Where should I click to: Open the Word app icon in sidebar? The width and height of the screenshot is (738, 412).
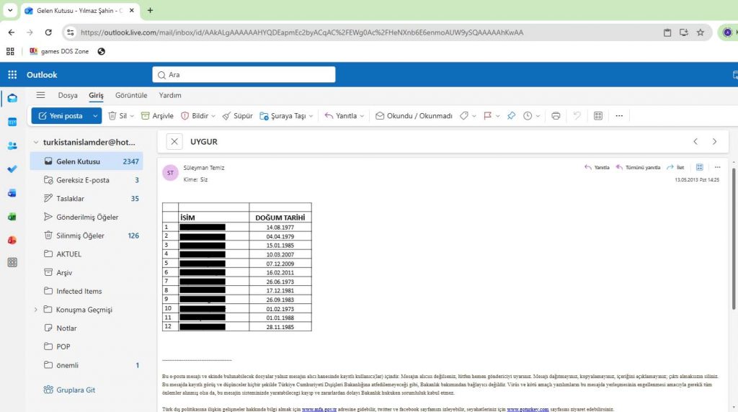[12, 193]
